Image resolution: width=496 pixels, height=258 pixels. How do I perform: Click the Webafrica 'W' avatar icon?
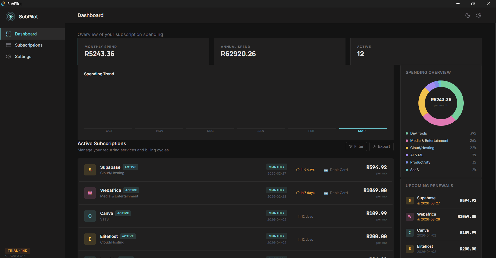tap(90, 193)
